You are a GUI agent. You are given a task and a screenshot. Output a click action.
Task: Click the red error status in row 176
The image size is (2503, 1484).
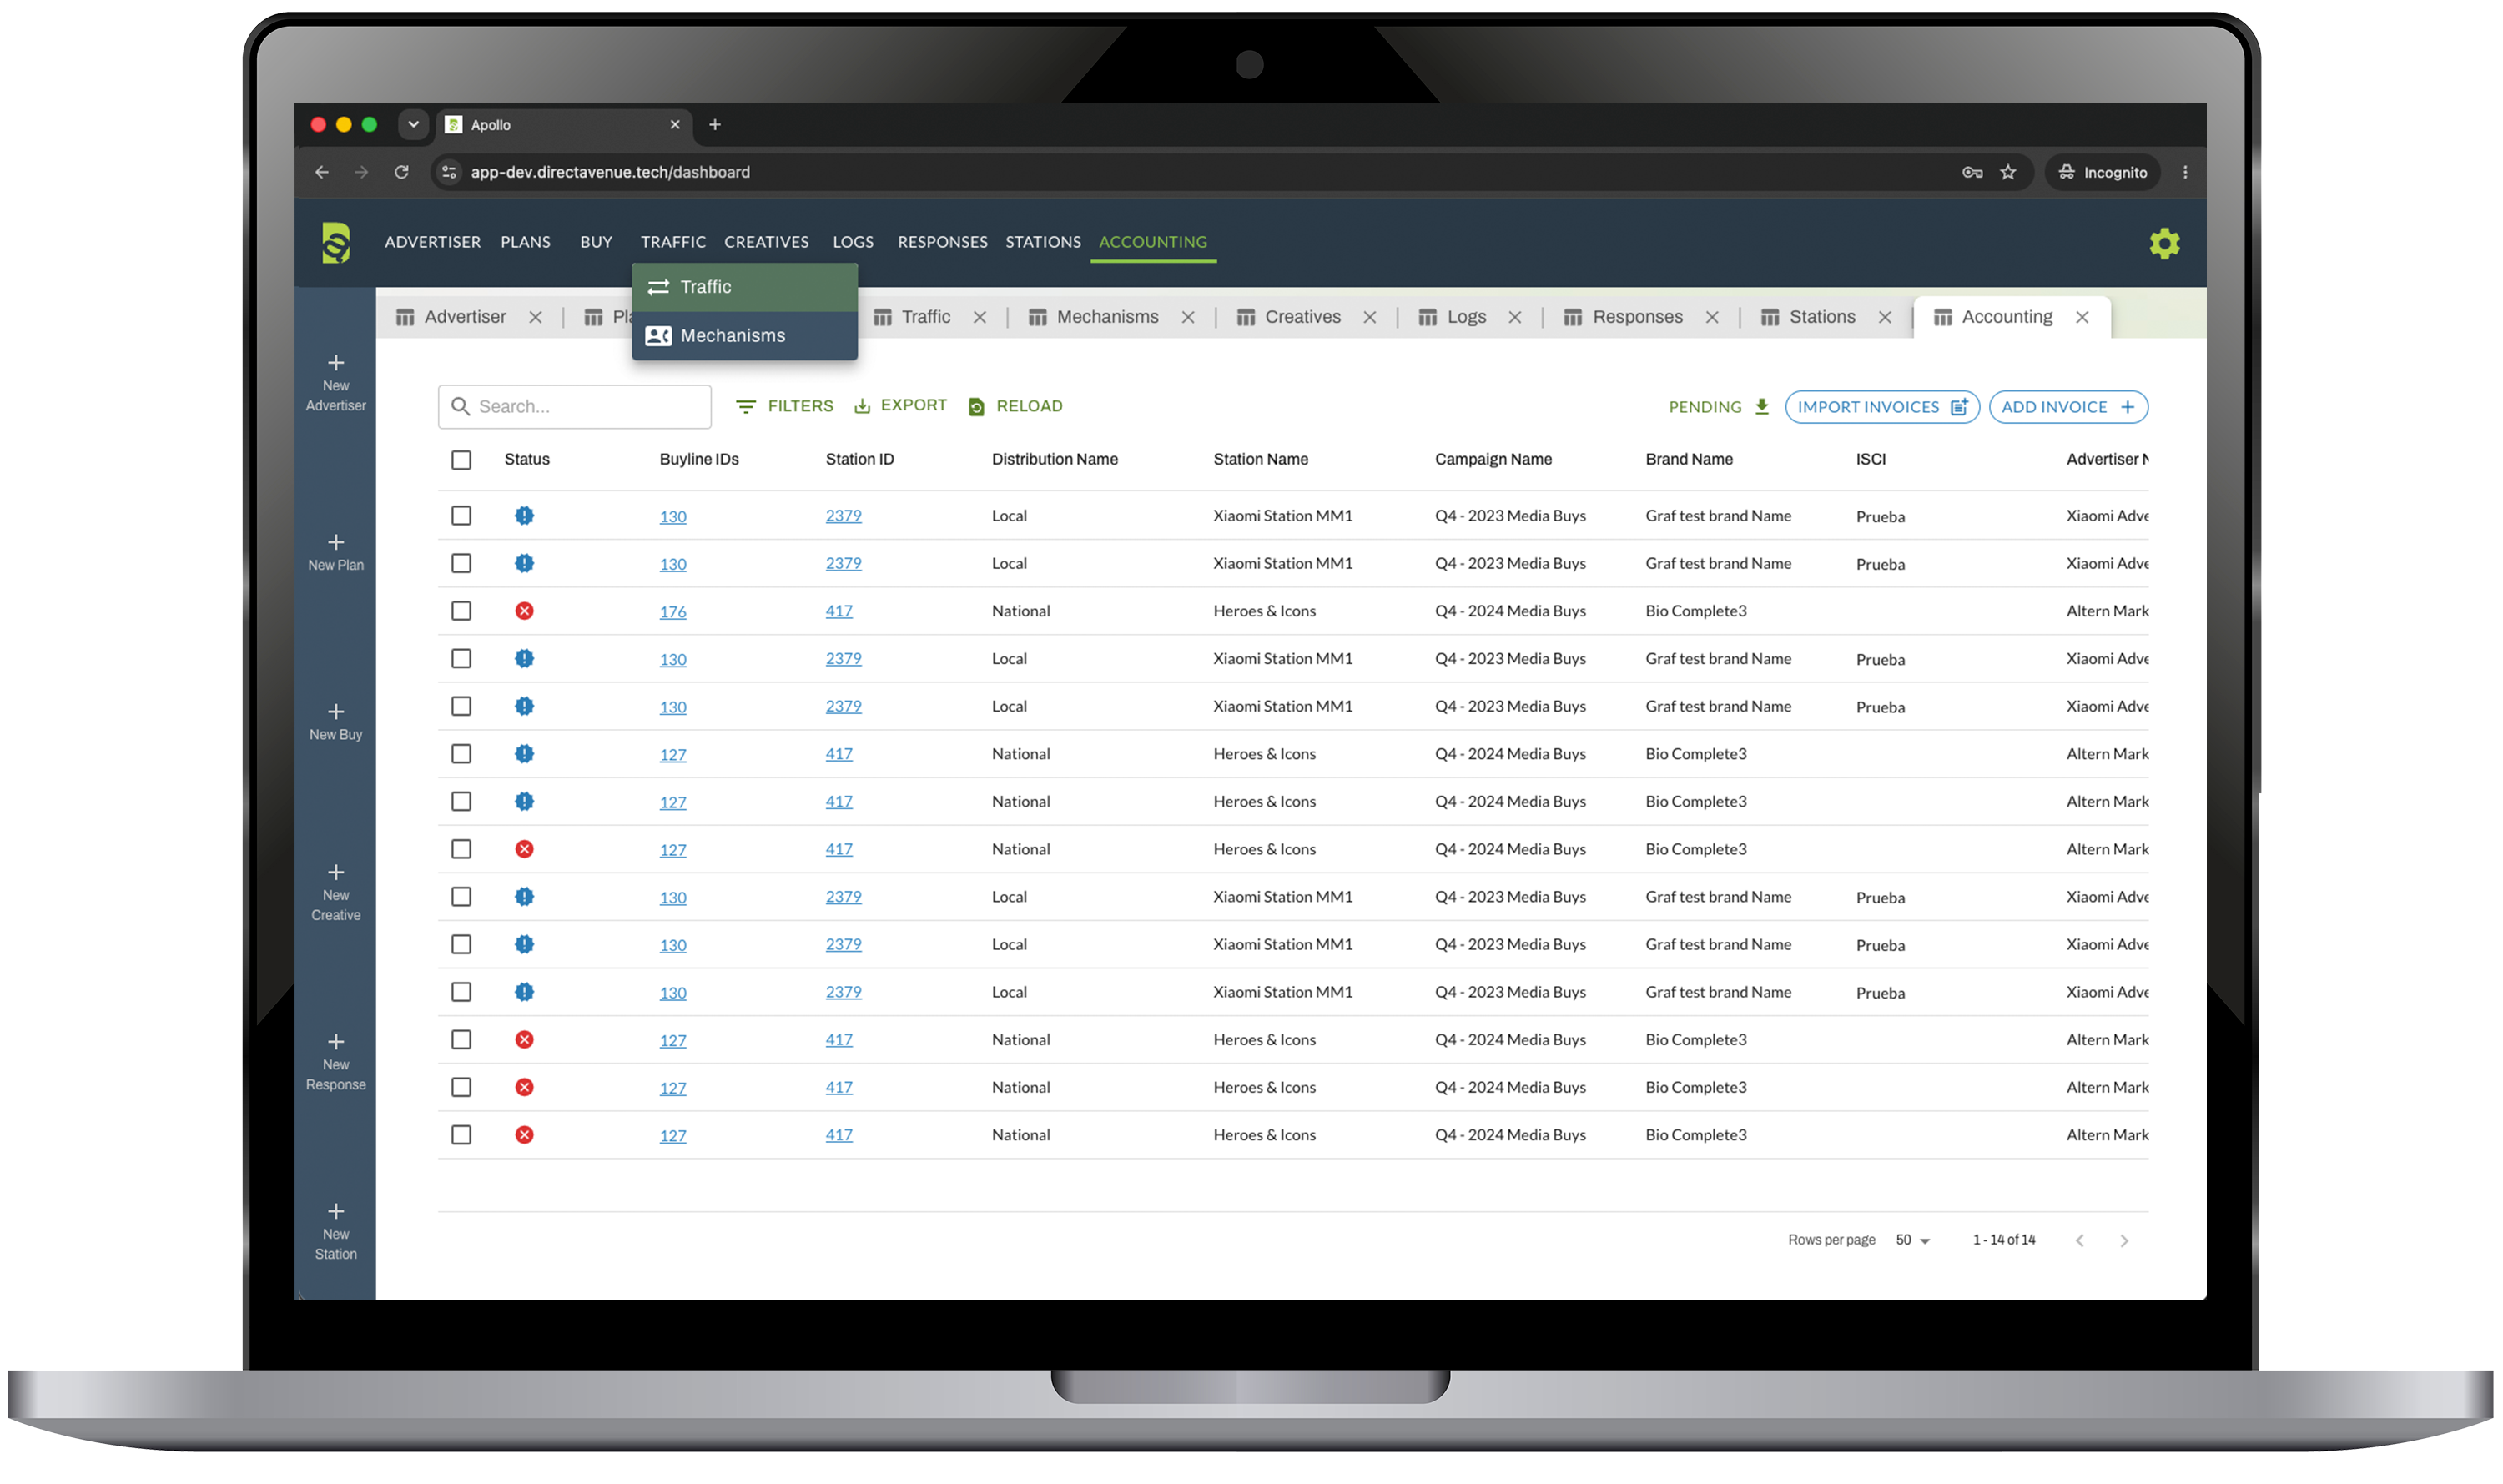[524, 611]
